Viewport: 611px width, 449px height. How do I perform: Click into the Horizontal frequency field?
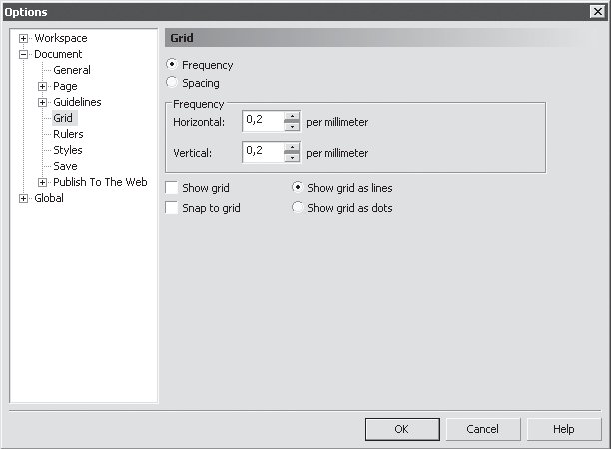(x=264, y=121)
